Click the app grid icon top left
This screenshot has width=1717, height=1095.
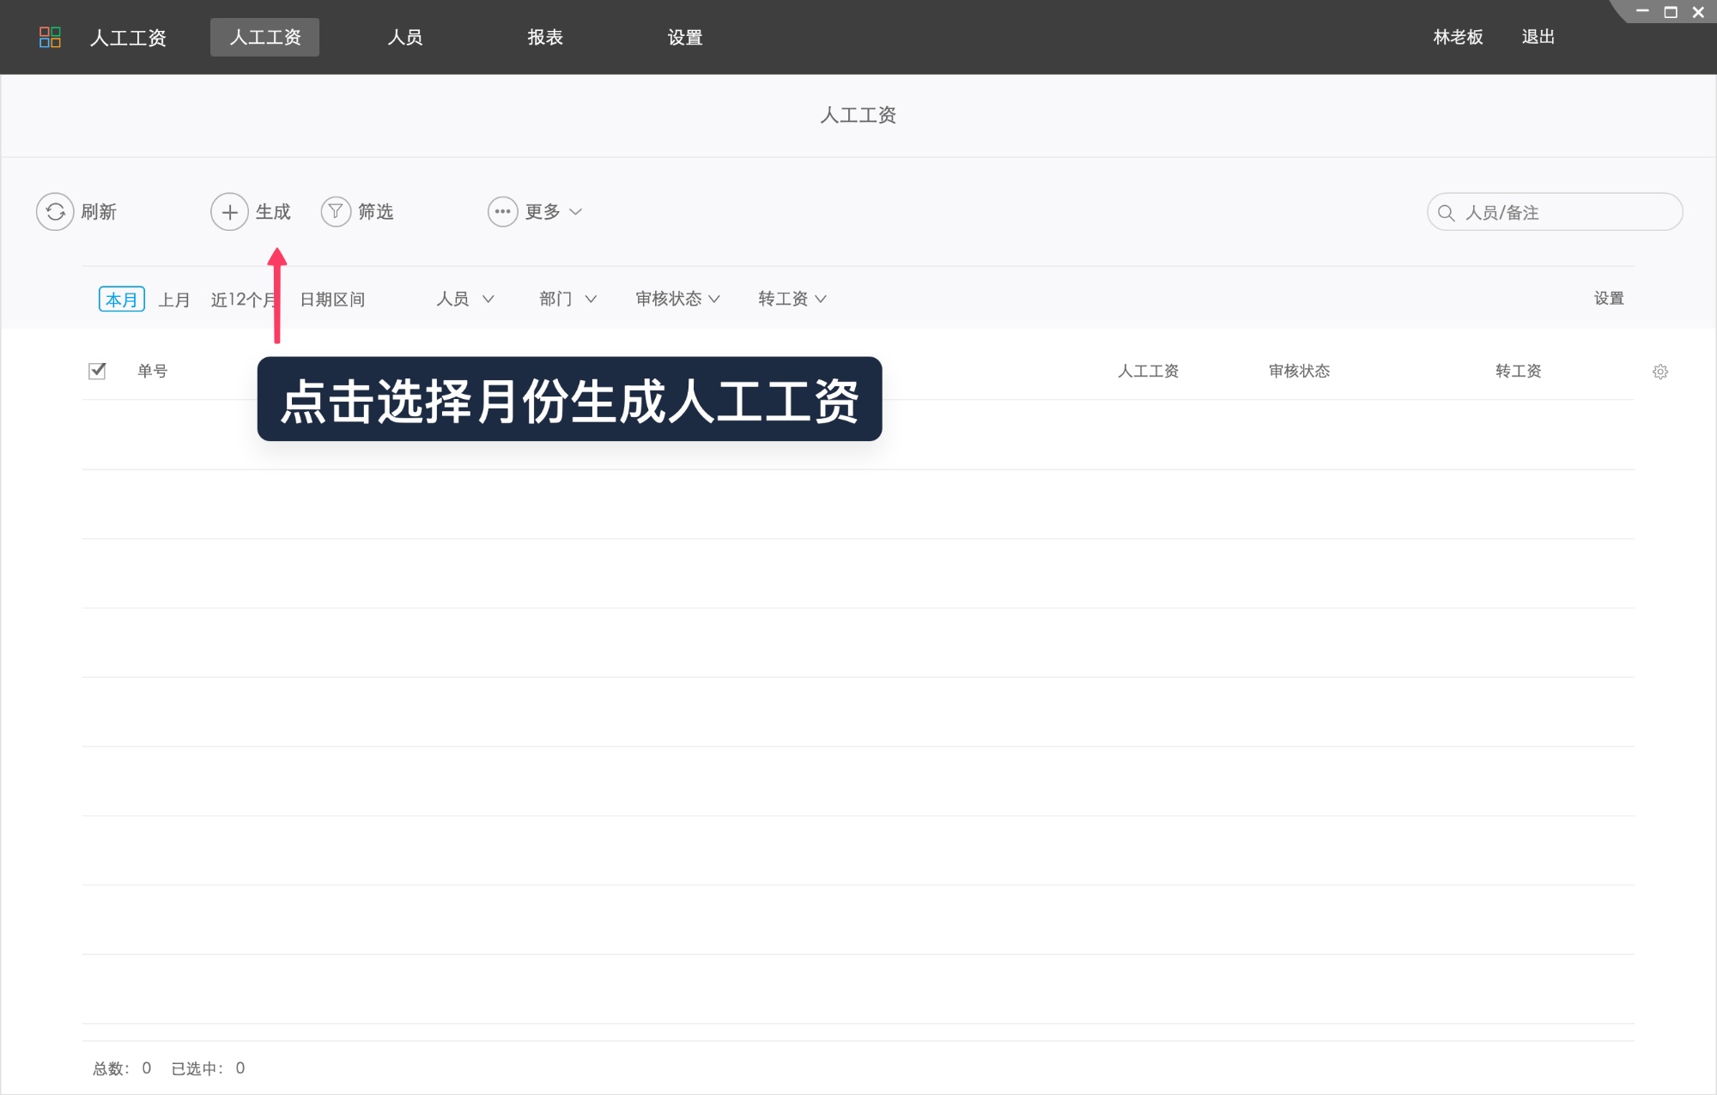coord(50,37)
